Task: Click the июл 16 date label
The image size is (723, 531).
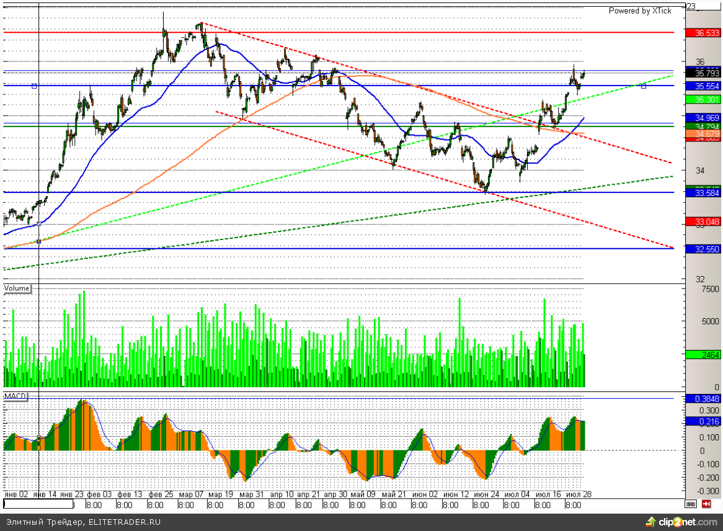Action: [548, 494]
